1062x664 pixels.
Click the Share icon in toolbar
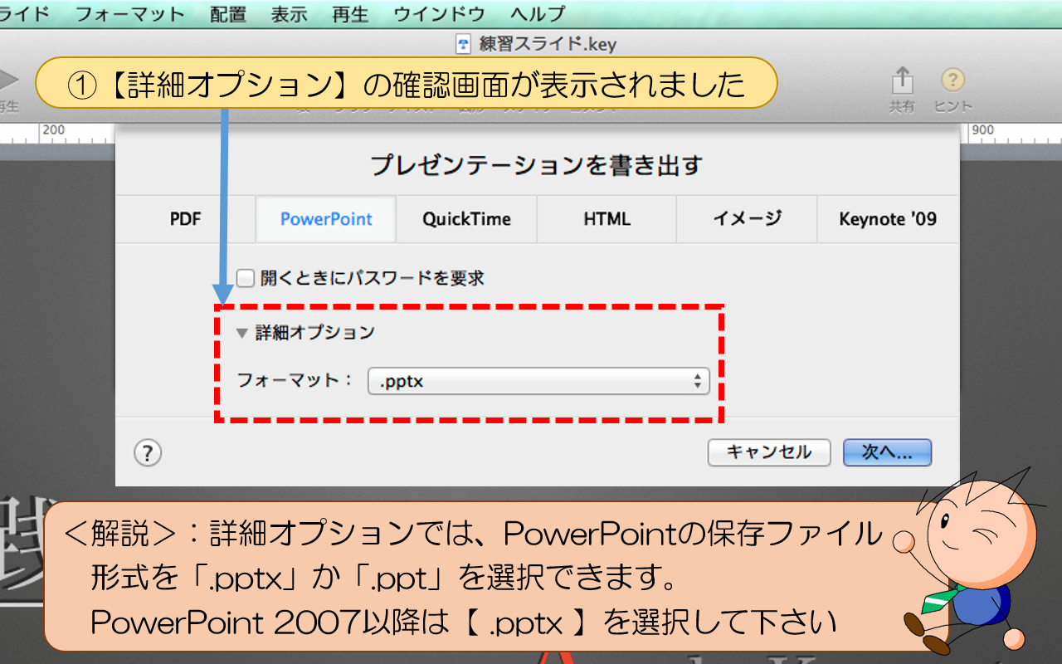(x=902, y=81)
